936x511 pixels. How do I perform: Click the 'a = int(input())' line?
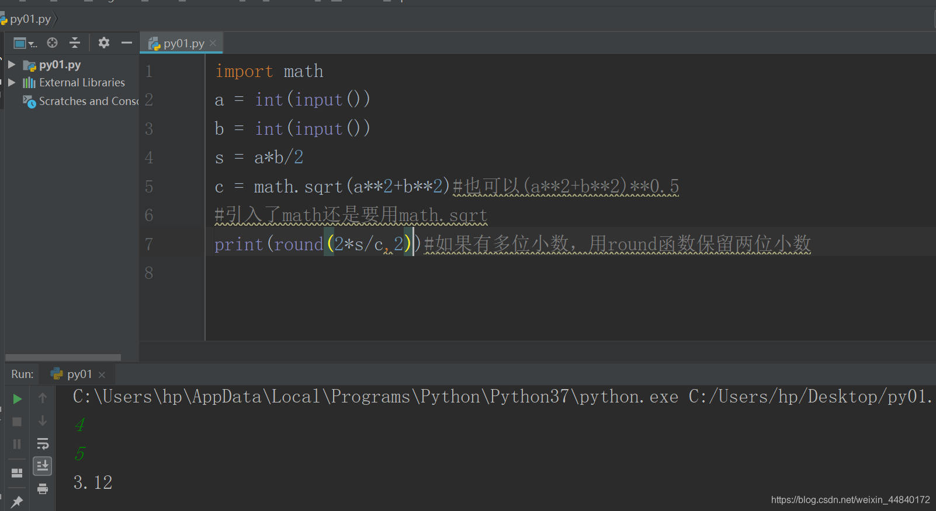292,100
